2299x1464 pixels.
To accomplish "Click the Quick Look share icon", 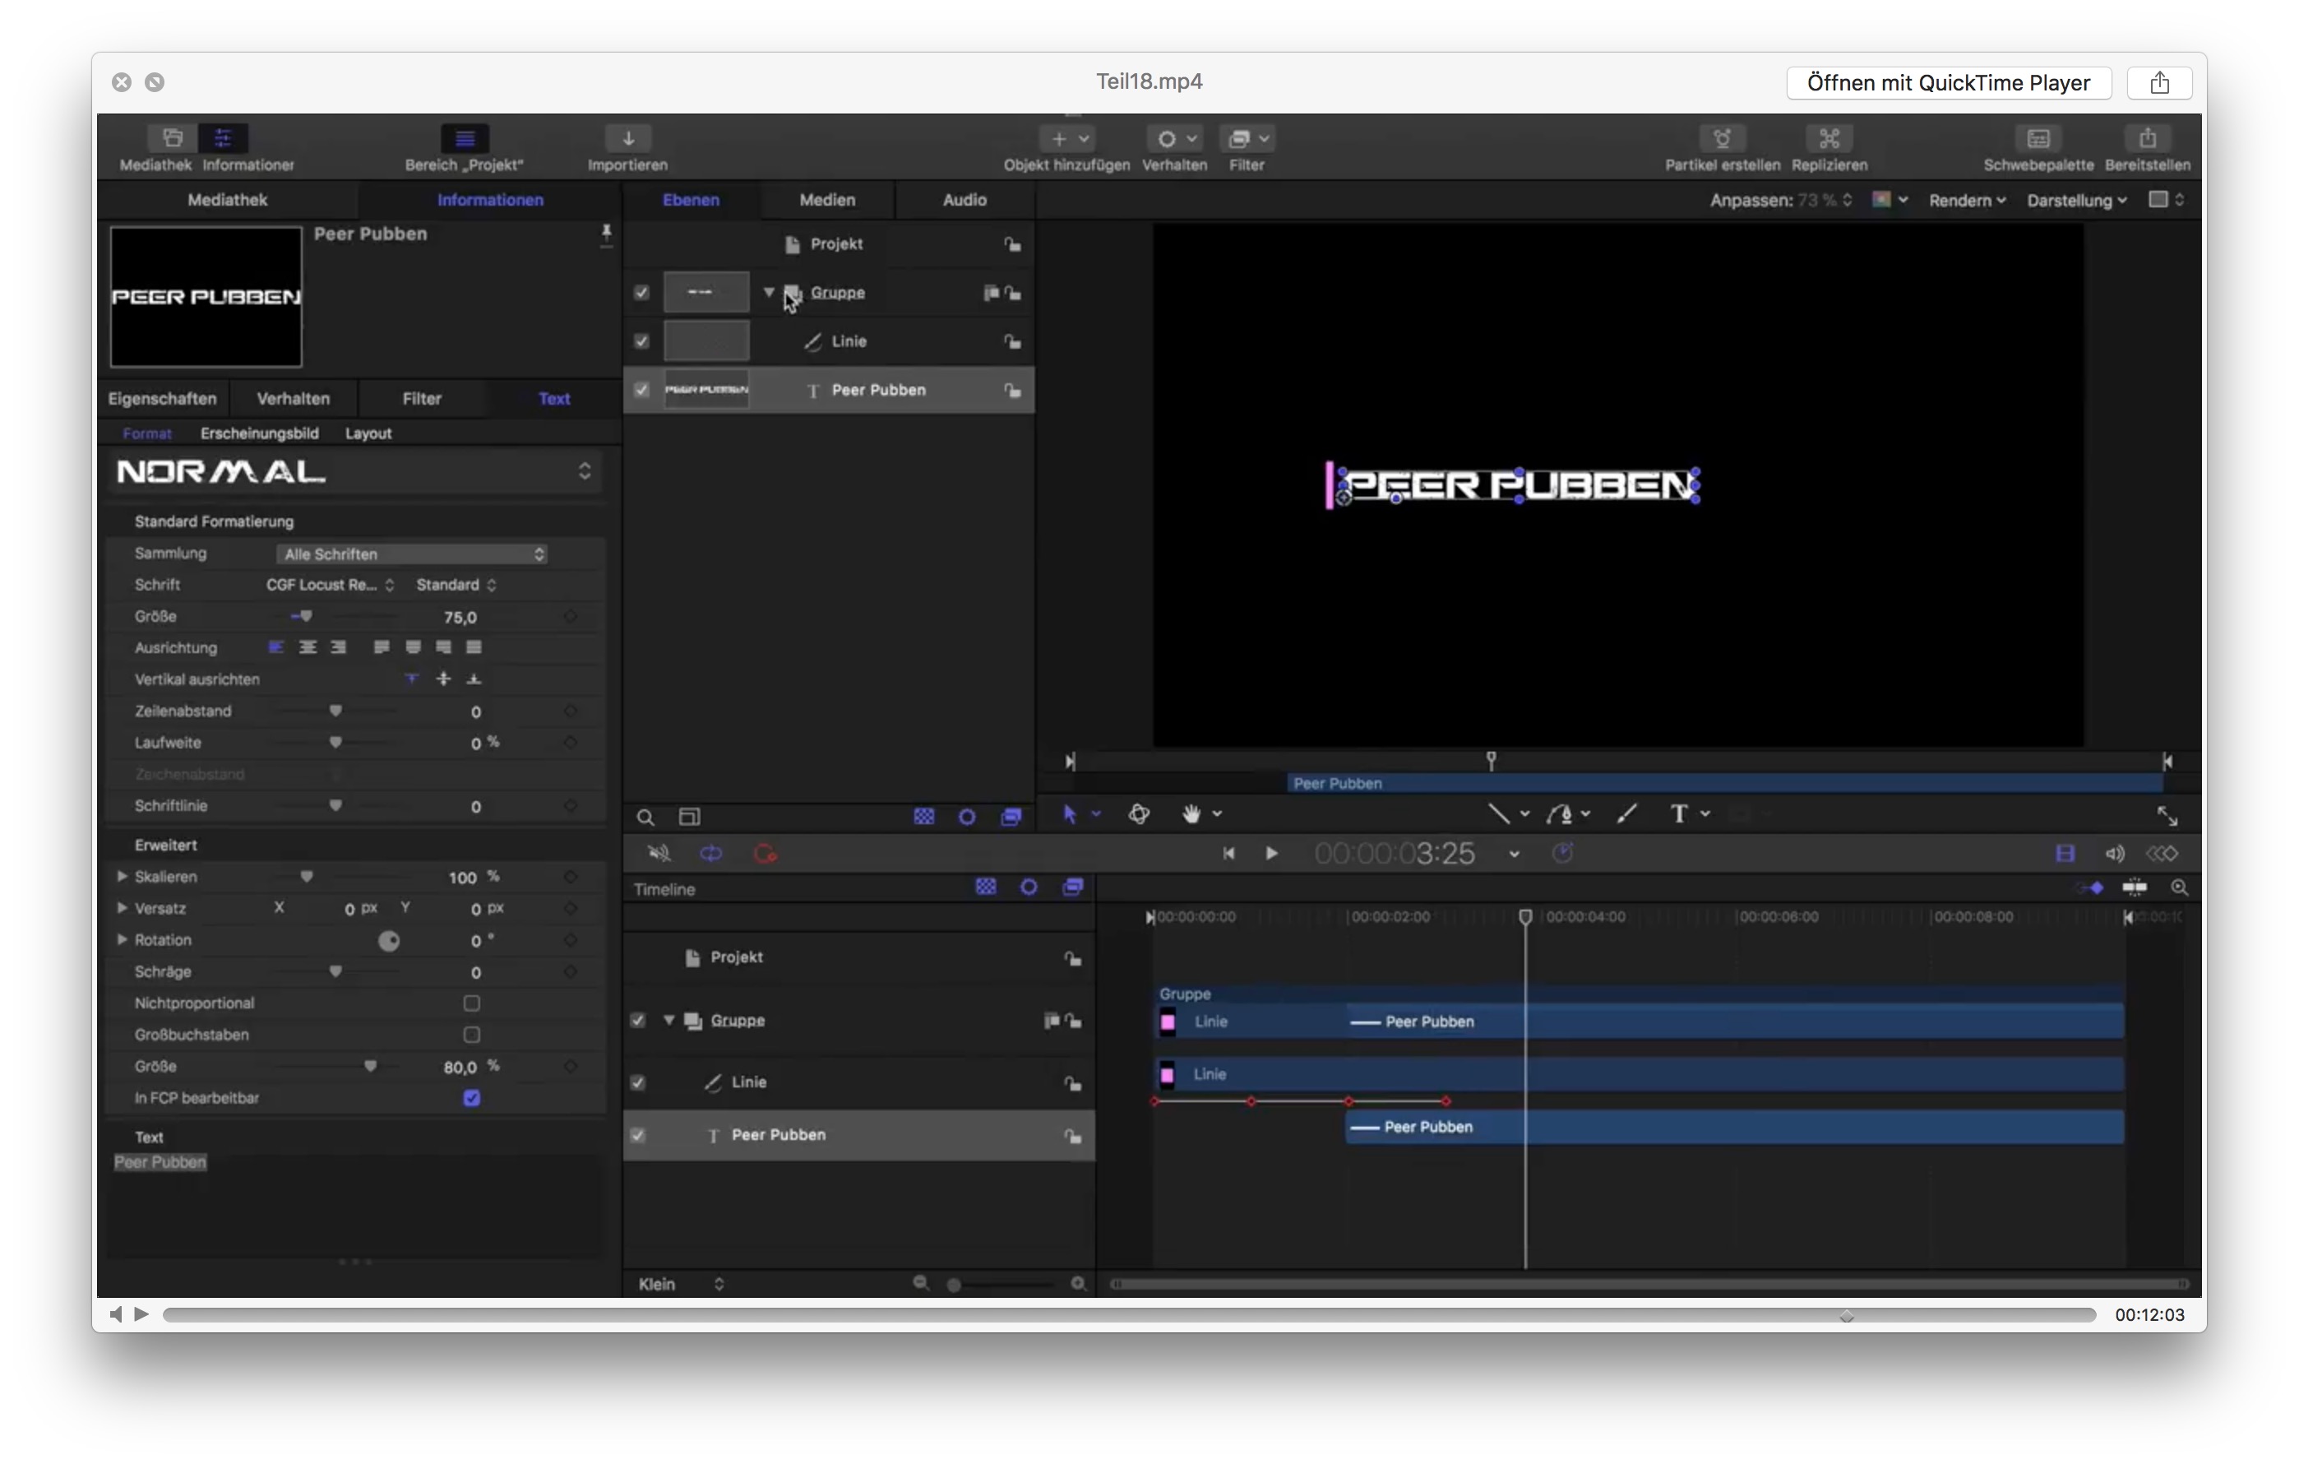I will 2159,83.
